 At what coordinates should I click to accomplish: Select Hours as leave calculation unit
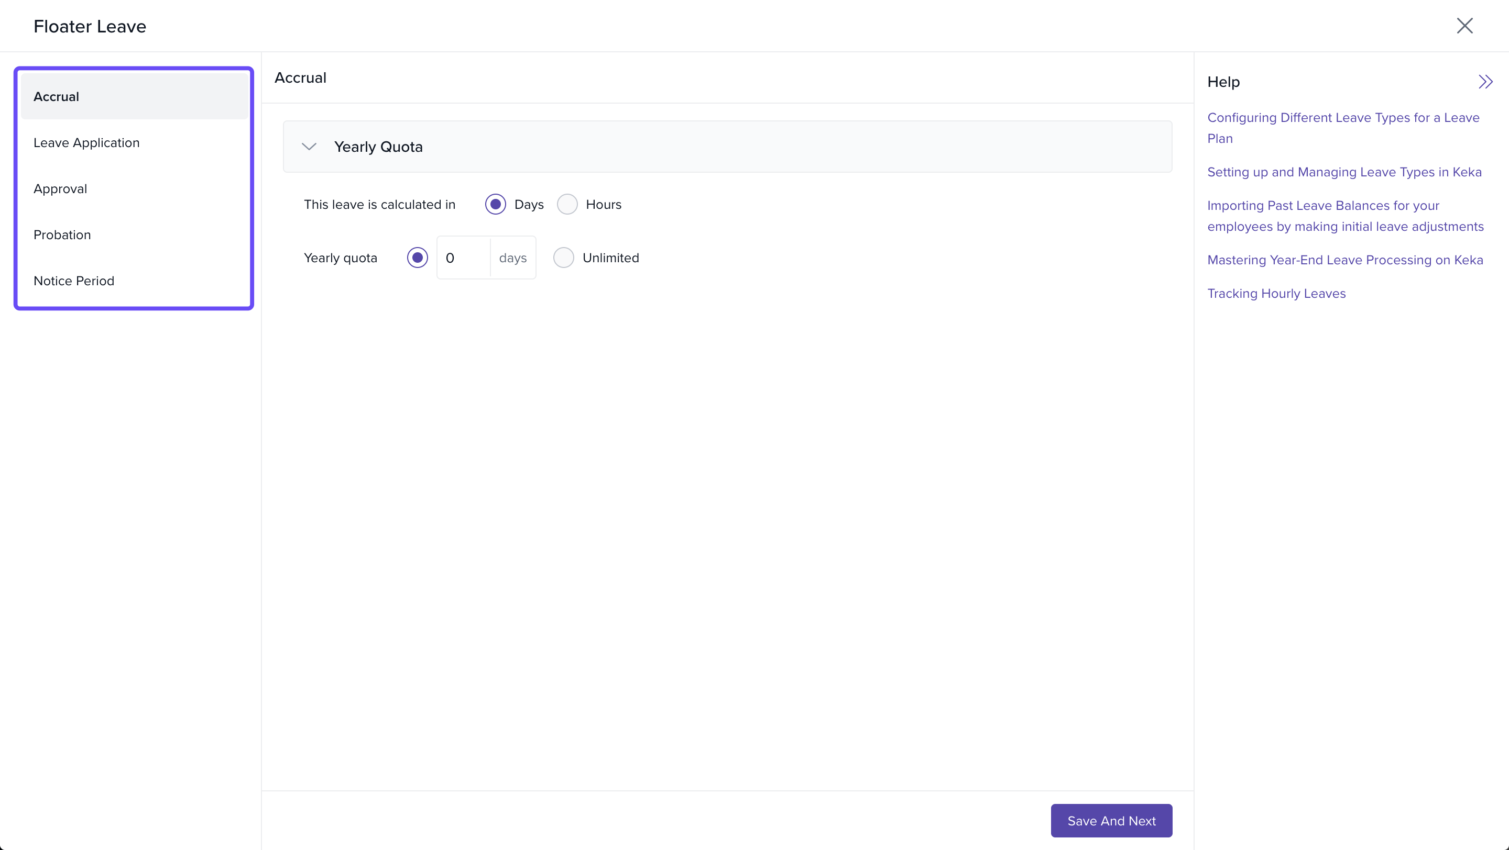(567, 204)
